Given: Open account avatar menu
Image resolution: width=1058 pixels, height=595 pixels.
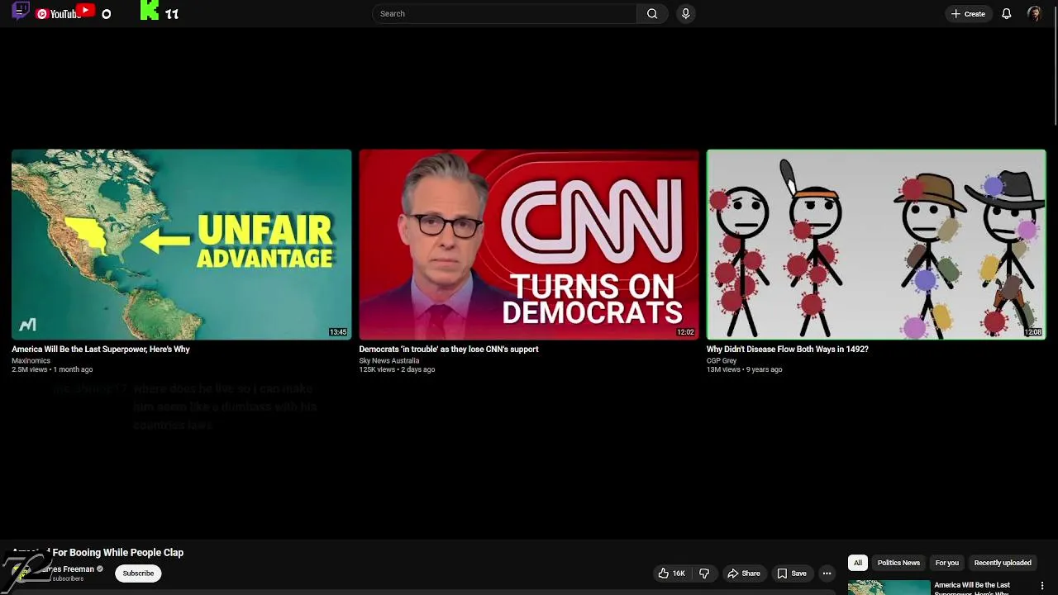Looking at the screenshot, I should (x=1034, y=13).
